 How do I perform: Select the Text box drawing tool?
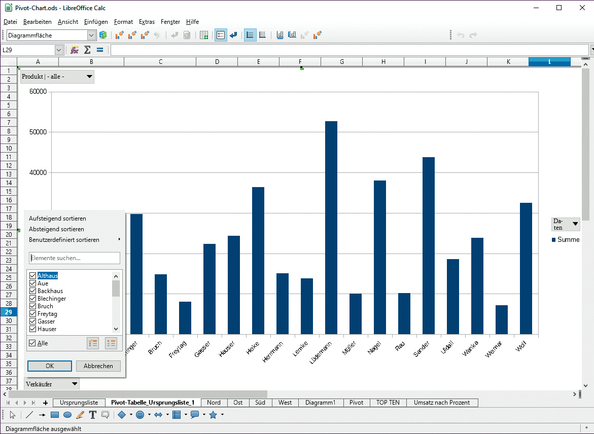point(92,415)
